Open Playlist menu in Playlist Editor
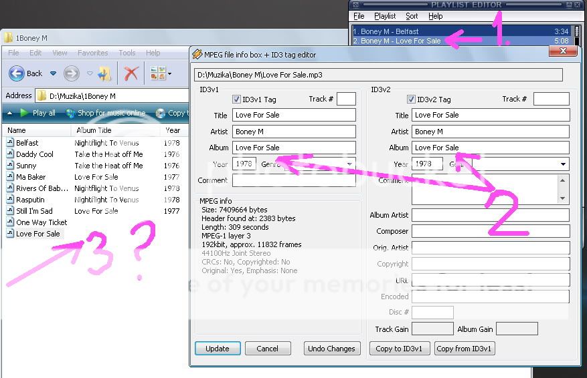Screen dimensions: 587x378 pos(385,16)
